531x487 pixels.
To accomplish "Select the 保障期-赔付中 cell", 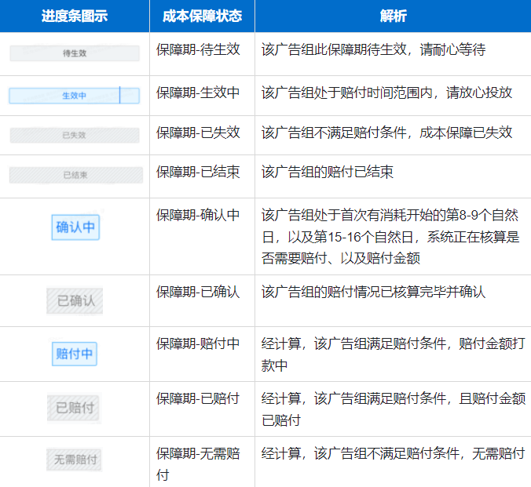I will pos(202,354).
